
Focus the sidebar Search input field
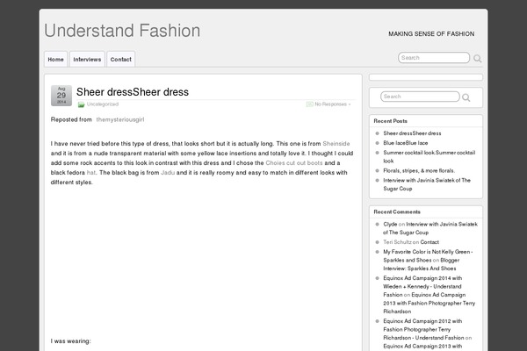[x=420, y=97]
